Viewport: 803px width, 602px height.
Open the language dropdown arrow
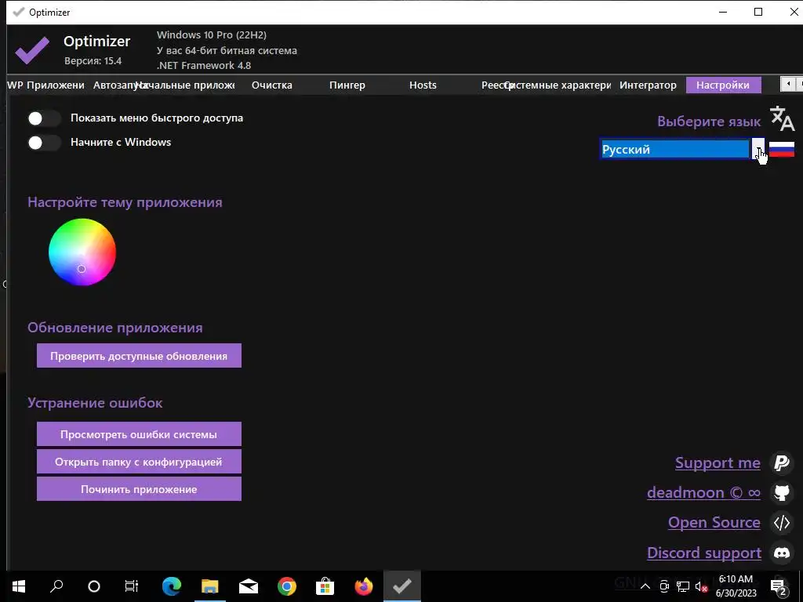758,149
